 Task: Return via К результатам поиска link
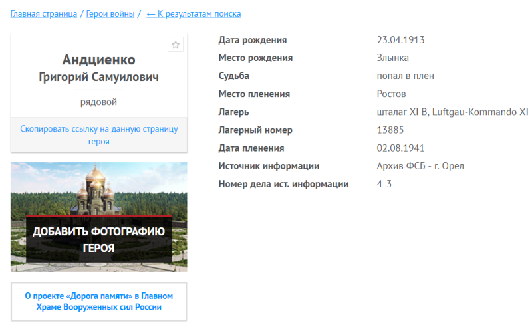click(194, 14)
